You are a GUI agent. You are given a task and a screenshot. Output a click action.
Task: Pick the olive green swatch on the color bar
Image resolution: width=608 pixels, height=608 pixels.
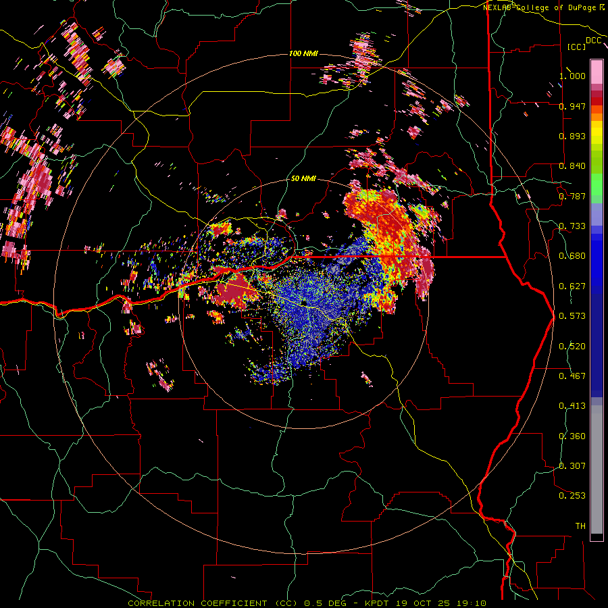pos(597,162)
